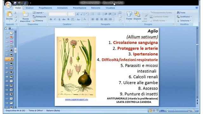Click the clear formatting icon
This screenshot has height=114, width=203.
(87, 14)
